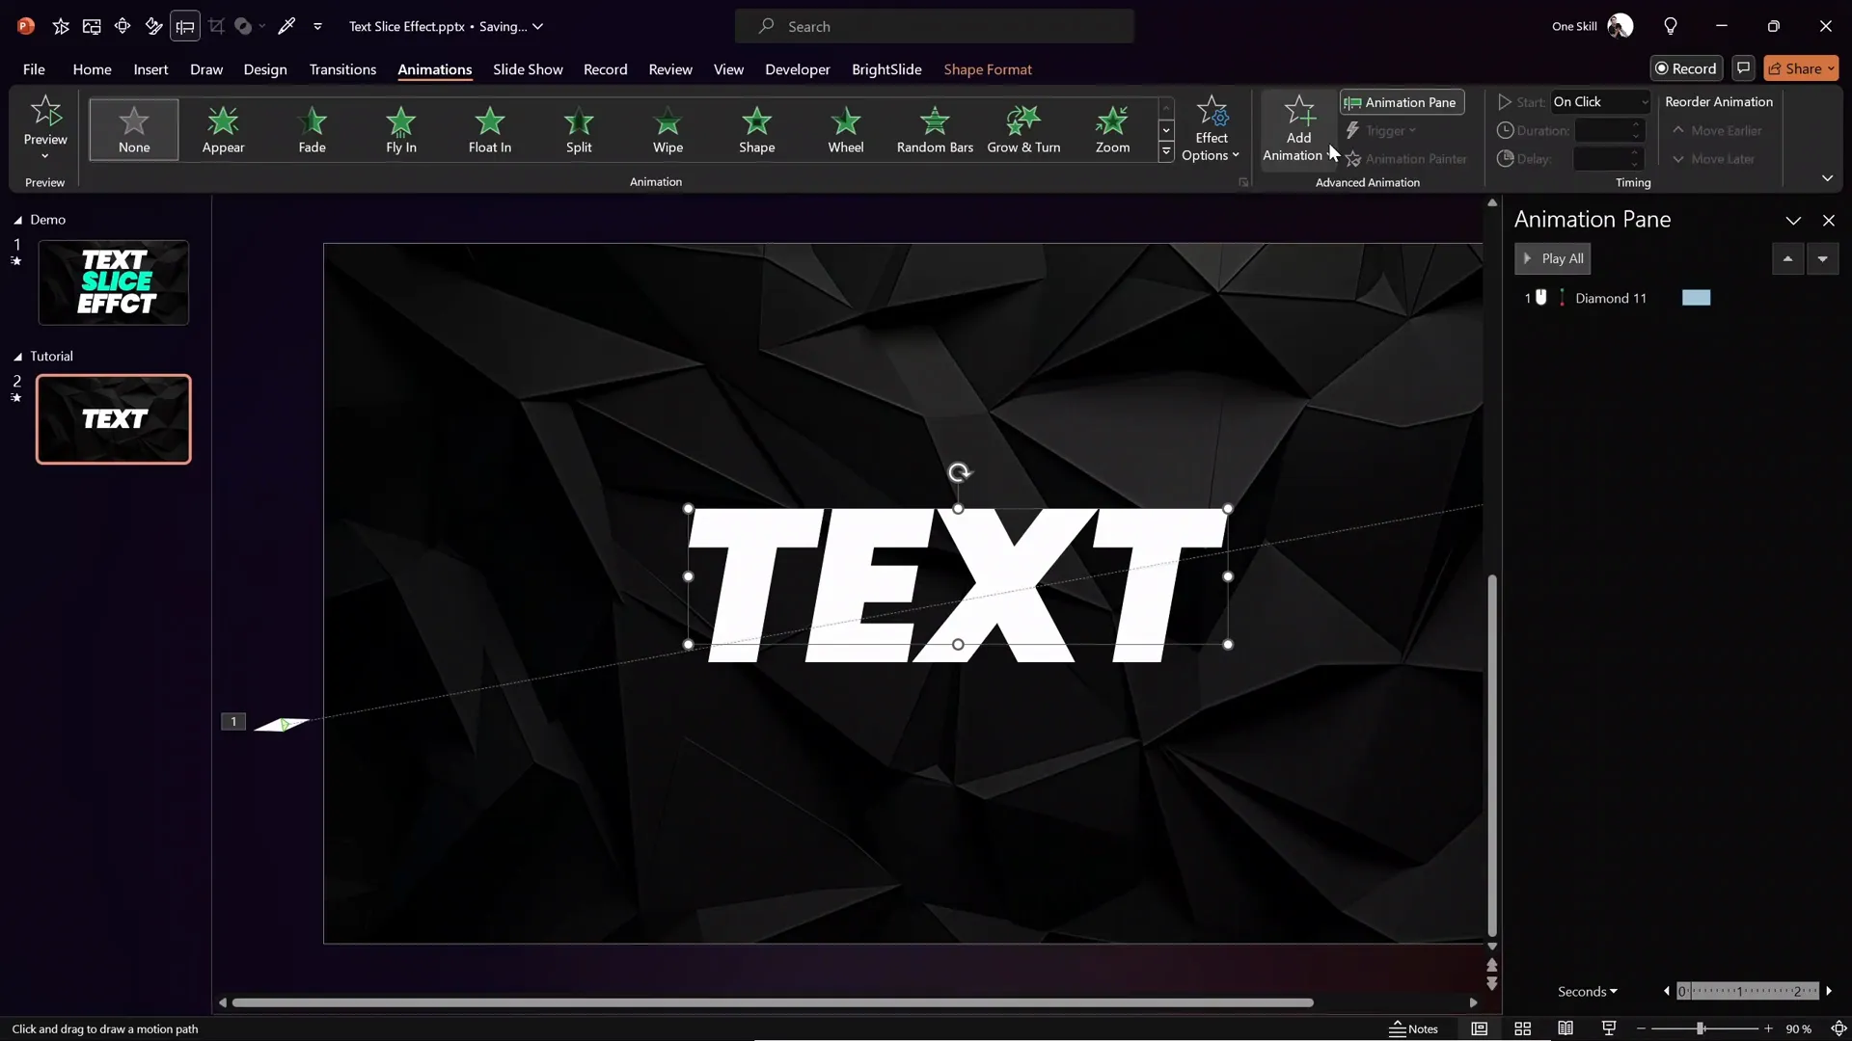Image resolution: width=1852 pixels, height=1041 pixels.
Task: Click the align objects icon in quick access toolbar
Action: coord(185,26)
